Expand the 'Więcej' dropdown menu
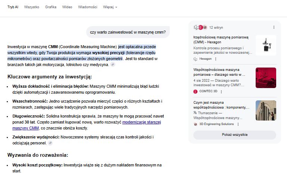 pyautogui.click(x=110, y=7)
